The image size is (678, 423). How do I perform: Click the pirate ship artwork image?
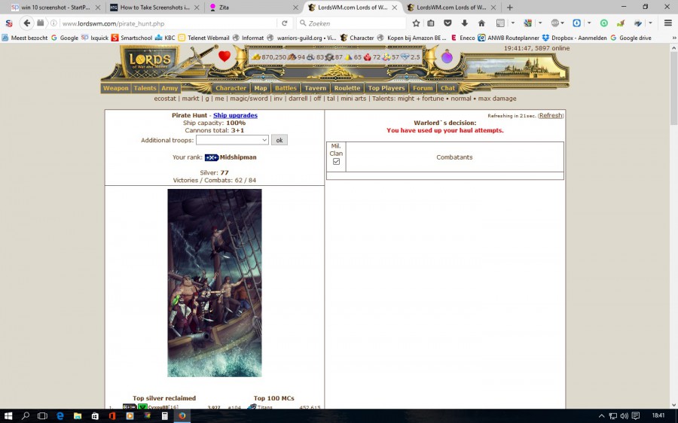pos(215,282)
